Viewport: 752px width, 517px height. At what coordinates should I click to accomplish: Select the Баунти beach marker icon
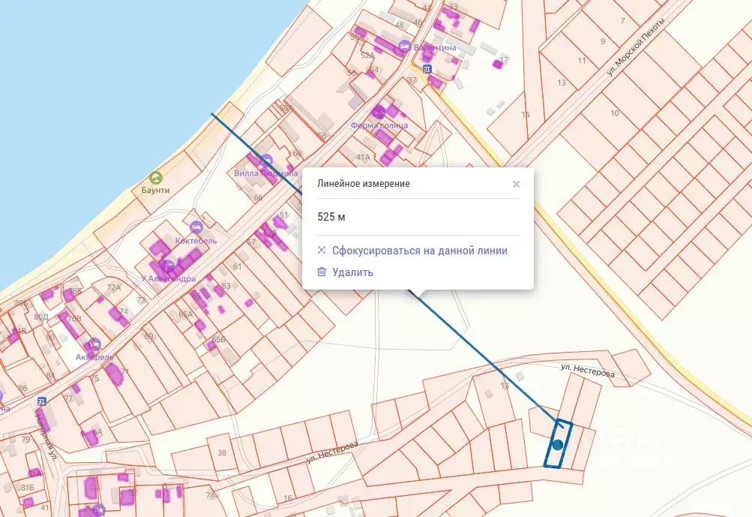pos(155,178)
